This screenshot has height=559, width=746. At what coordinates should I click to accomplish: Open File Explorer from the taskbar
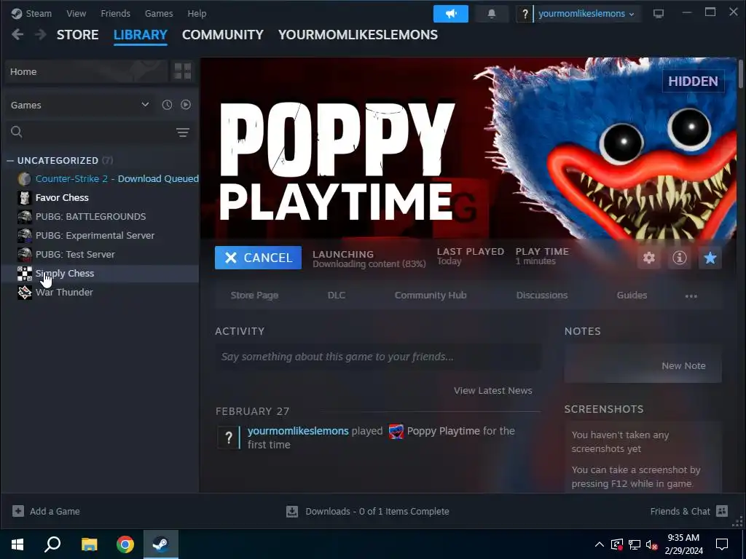click(89, 544)
